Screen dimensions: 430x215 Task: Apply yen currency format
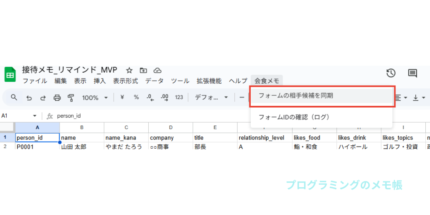[122, 97]
